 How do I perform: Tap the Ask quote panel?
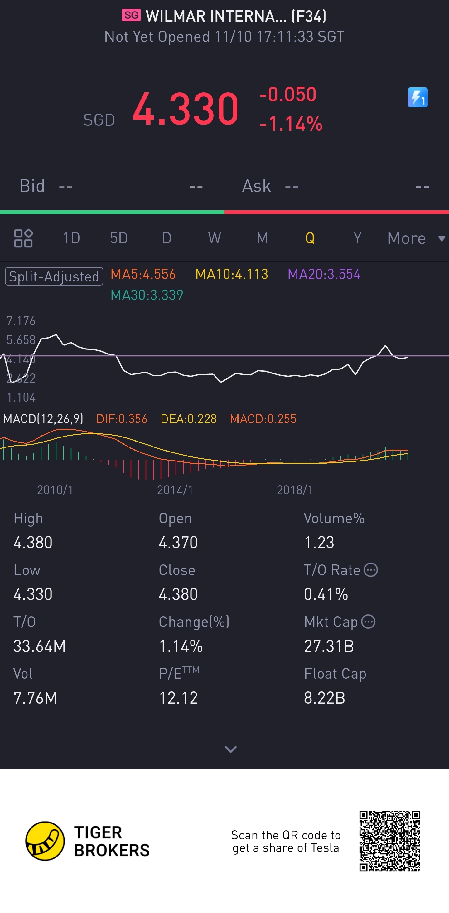pos(336,186)
